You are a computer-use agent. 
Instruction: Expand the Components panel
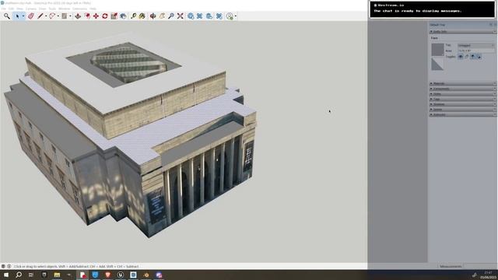point(462,89)
